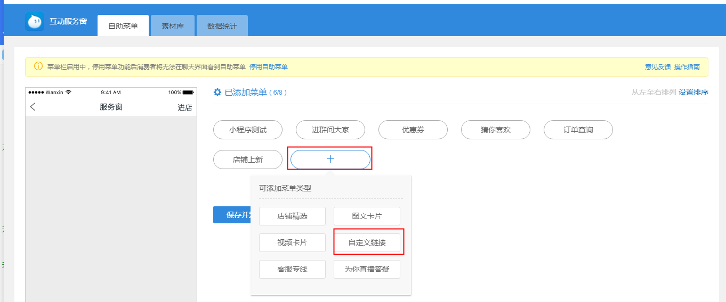
Task: Choose 自定义链接 menu type
Action: coord(367,242)
